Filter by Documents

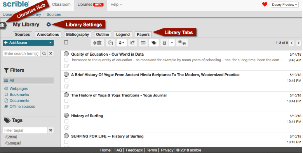pos(19,100)
